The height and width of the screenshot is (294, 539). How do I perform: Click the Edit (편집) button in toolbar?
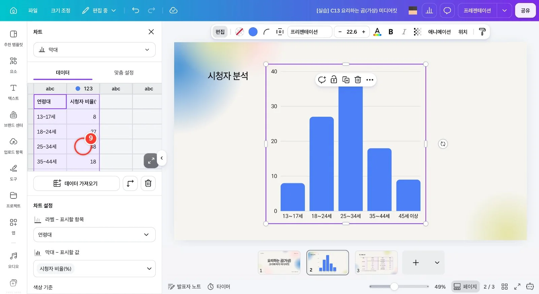pos(220,32)
